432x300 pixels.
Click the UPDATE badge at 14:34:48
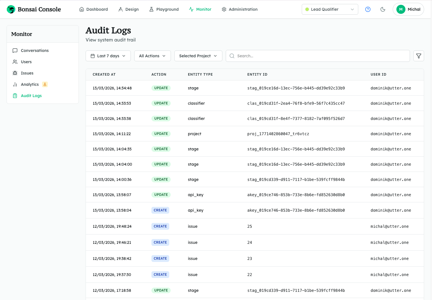click(x=161, y=88)
